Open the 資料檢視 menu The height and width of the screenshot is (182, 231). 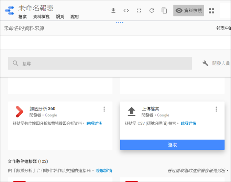[41, 16]
